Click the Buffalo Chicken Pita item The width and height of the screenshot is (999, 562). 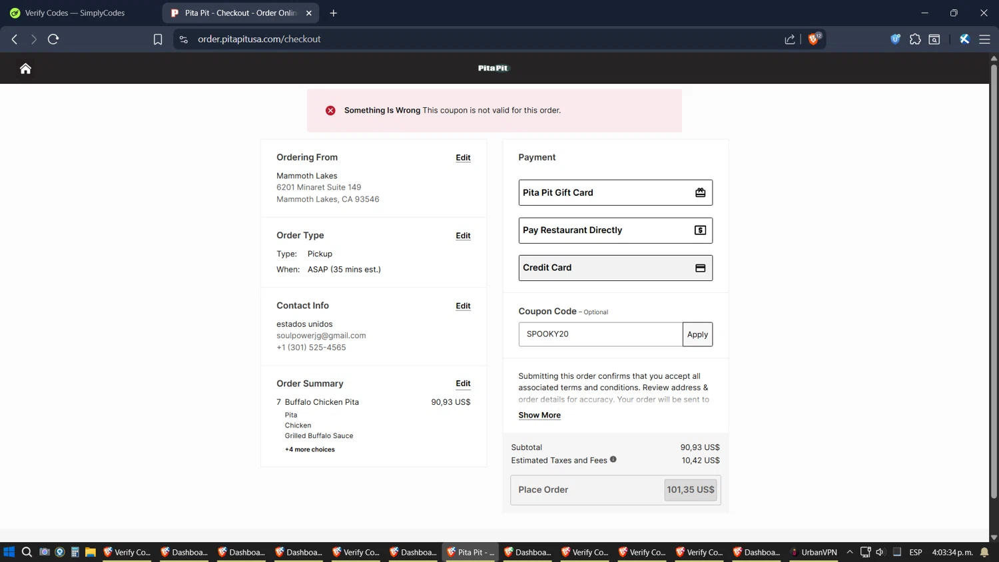click(322, 402)
